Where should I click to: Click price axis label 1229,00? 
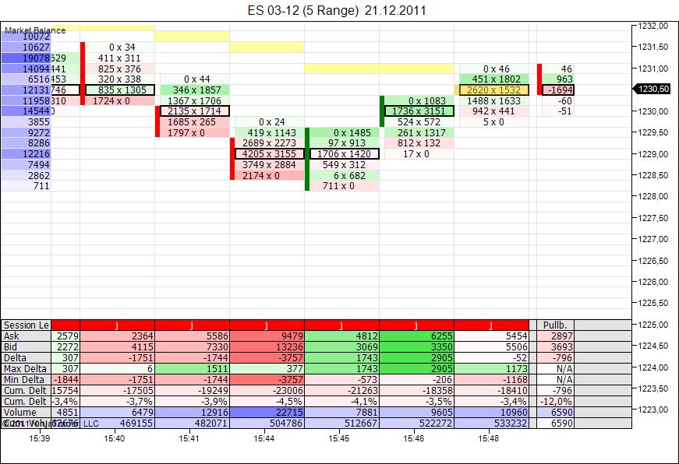pyautogui.click(x=653, y=154)
